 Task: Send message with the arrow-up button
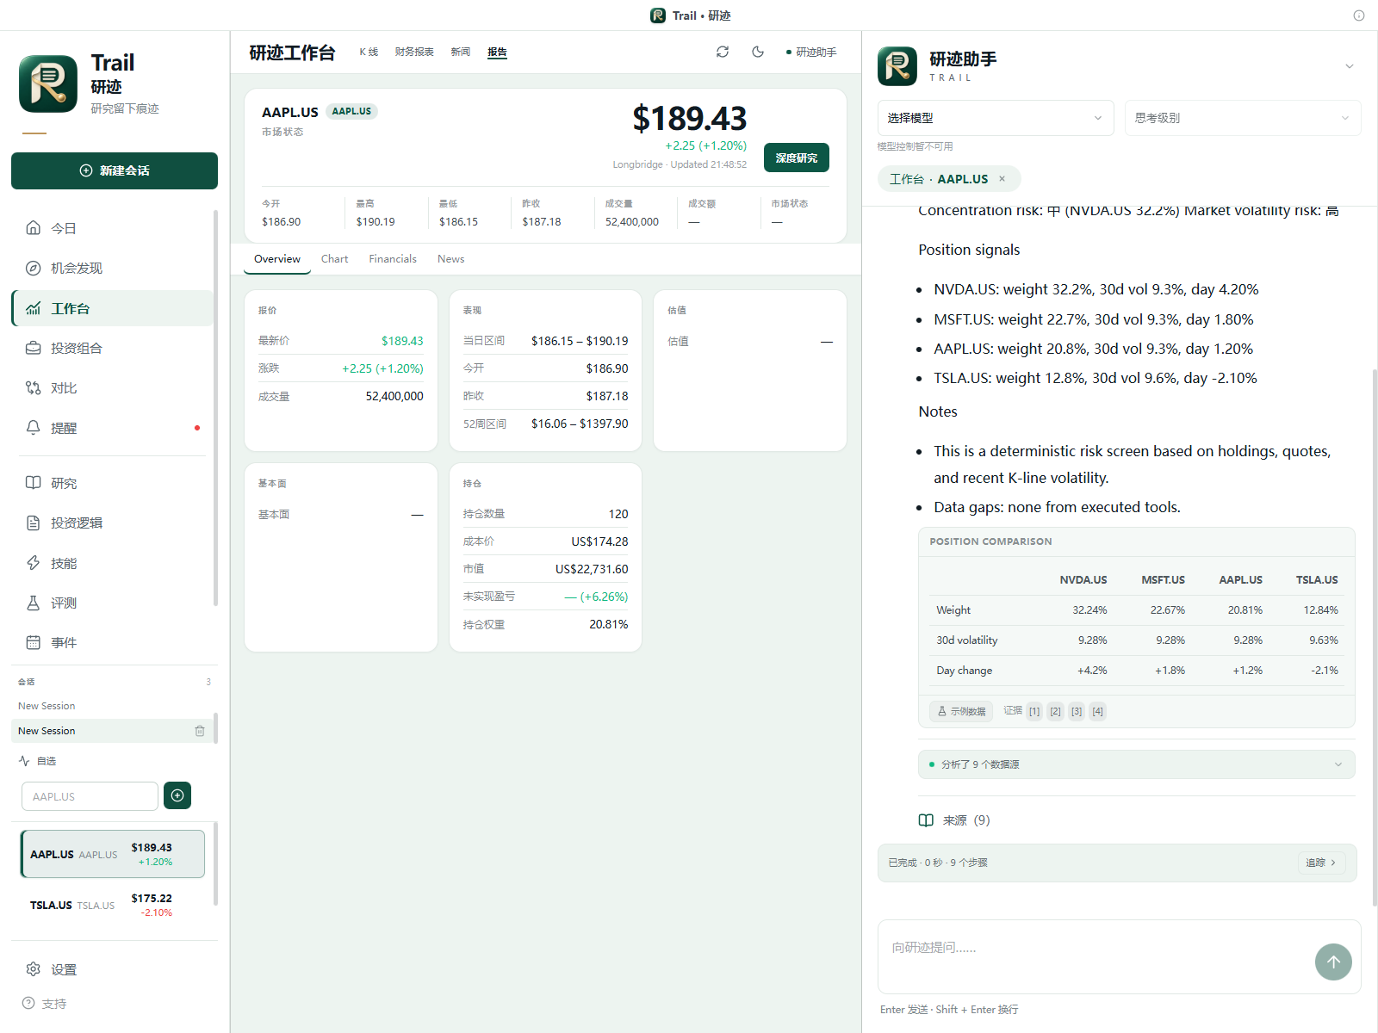[1333, 962]
